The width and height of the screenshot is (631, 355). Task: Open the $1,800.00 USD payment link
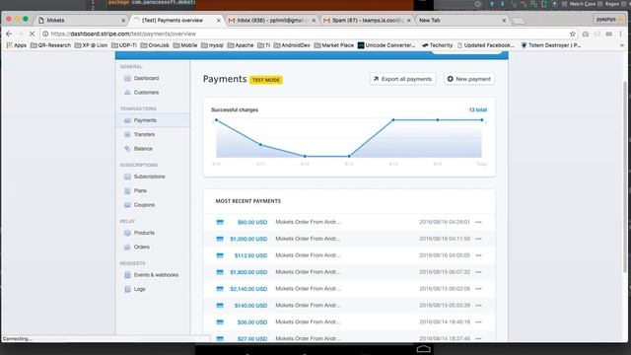tap(248, 272)
